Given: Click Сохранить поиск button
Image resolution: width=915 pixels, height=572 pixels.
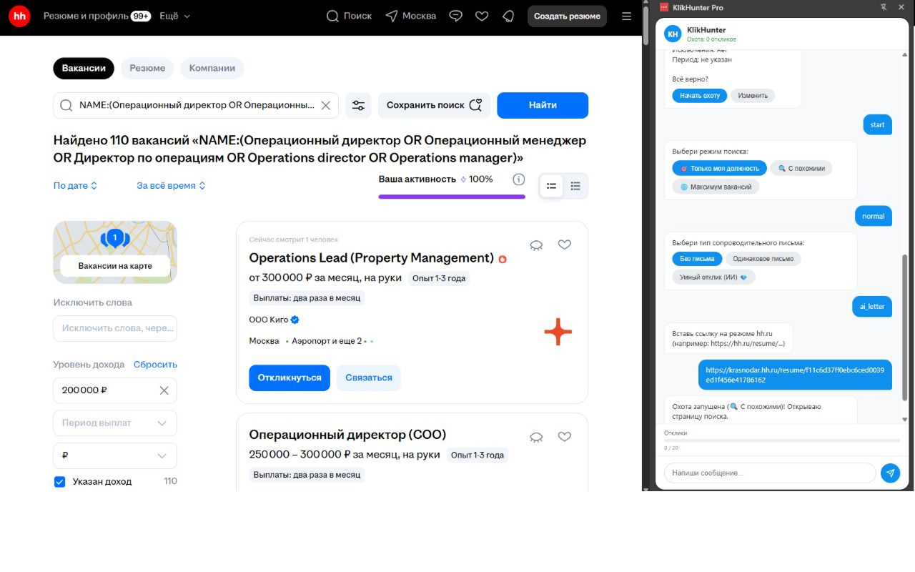Looking at the screenshot, I should pos(435,105).
